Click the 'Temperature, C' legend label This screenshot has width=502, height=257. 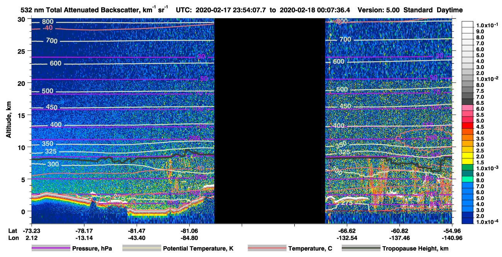click(x=310, y=249)
